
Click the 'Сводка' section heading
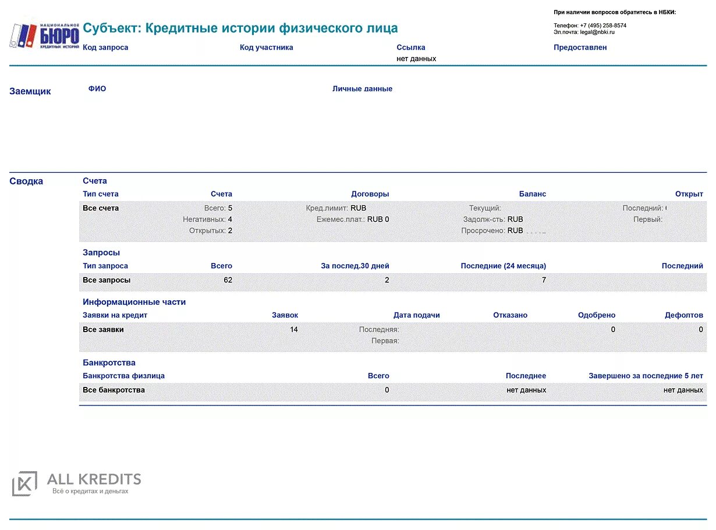point(26,182)
